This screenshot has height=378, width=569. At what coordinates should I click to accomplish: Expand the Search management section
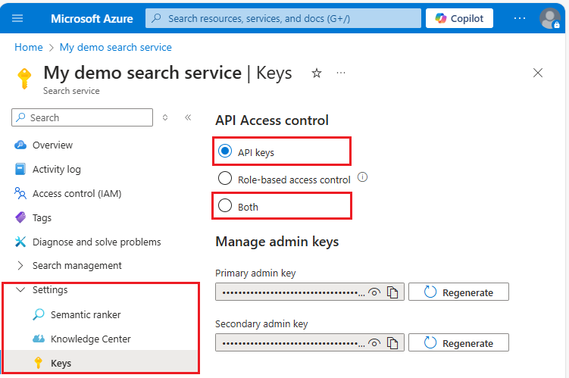20,266
